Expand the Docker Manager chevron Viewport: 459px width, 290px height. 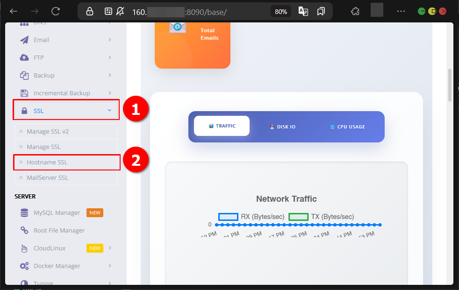pyautogui.click(x=110, y=266)
